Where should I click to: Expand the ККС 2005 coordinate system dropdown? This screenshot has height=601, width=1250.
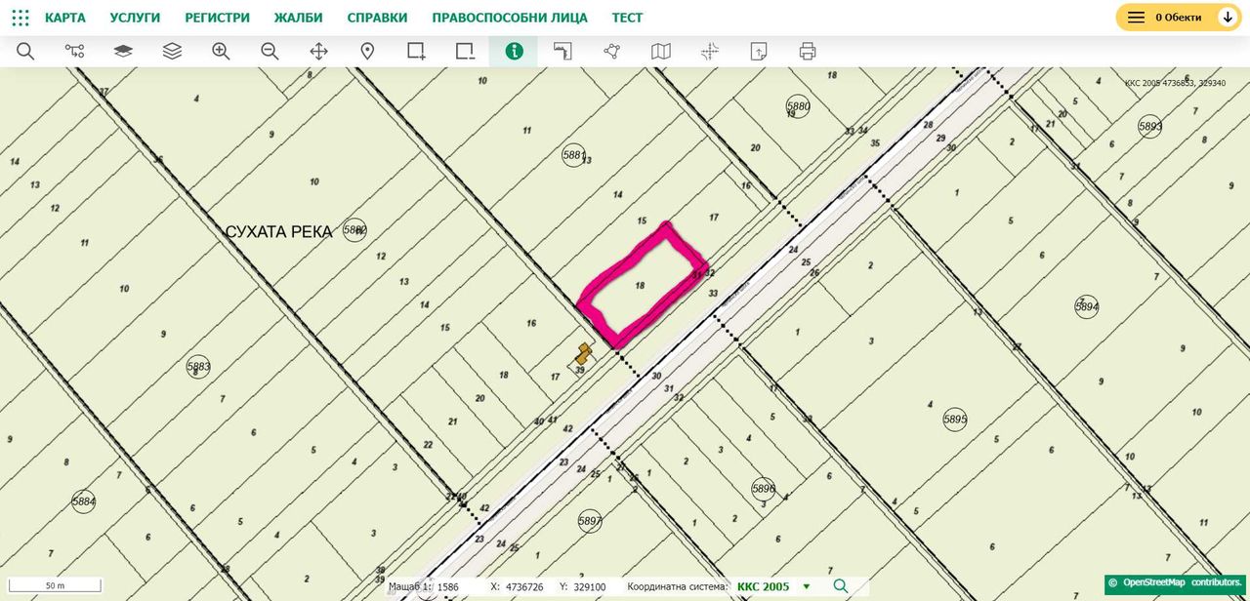click(774, 586)
